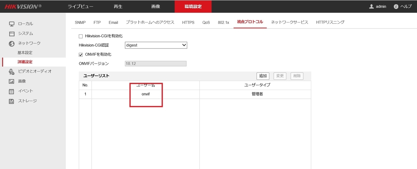Screen dimensions: 417x169
Task: Click the user icon beside admin
Action: pos(371,7)
